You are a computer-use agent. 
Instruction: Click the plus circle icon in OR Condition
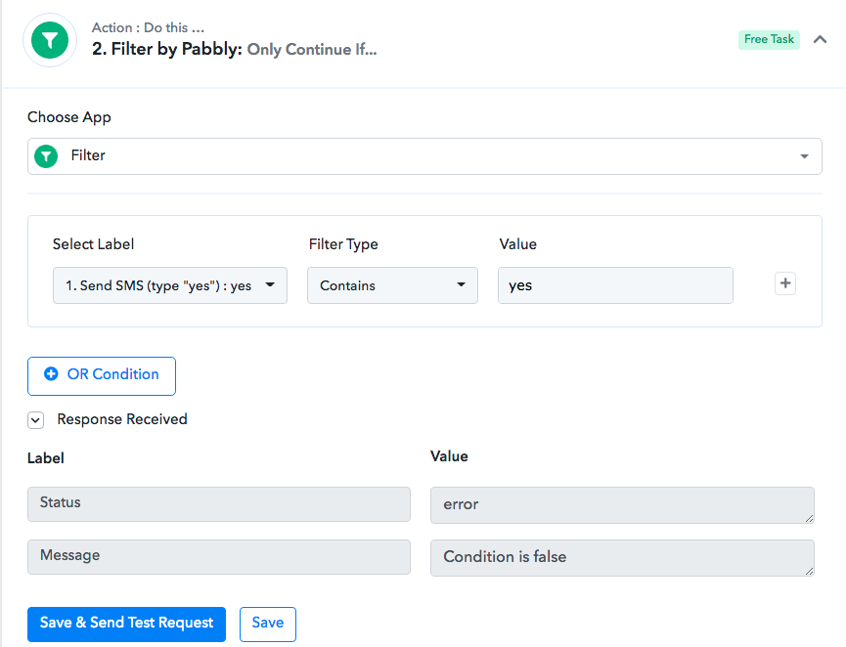point(51,374)
